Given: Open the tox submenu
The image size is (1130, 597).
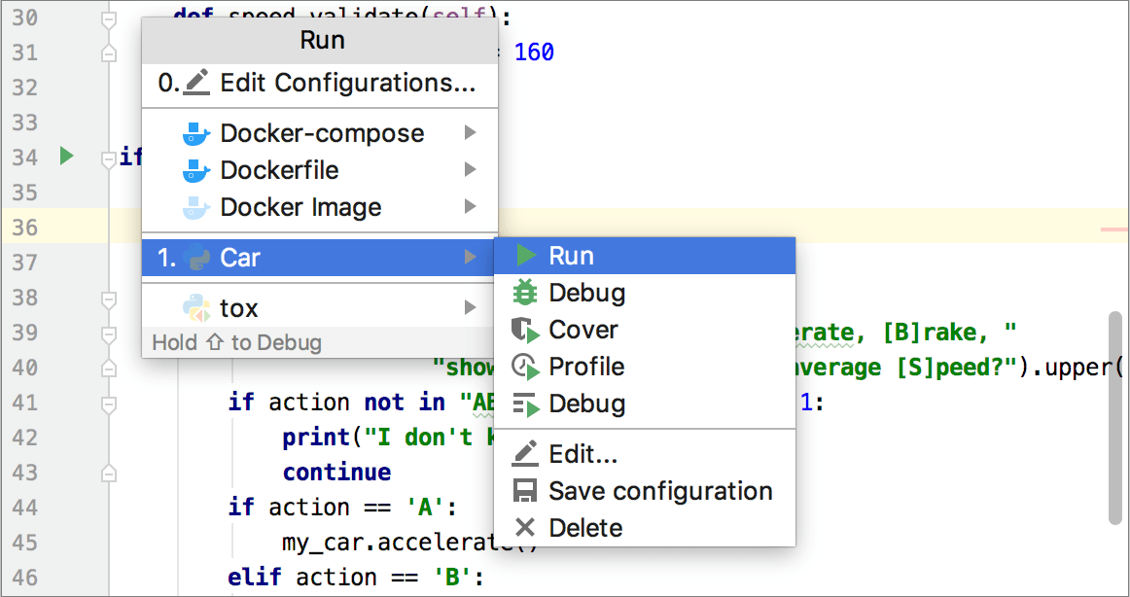Looking at the screenshot, I should pos(236,307).
